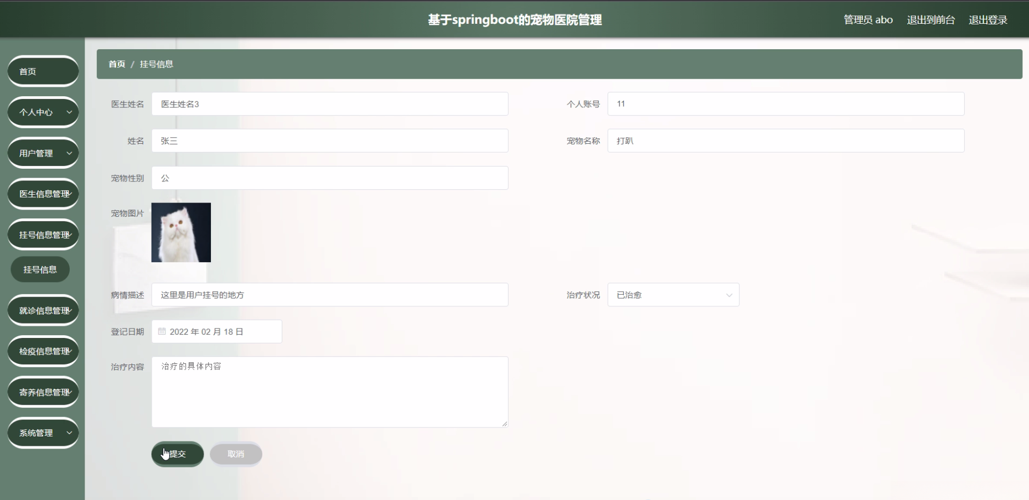Screen dimensions: 1029x500
Task: View the white cat pet image
Action: click(x=181, y=232)
